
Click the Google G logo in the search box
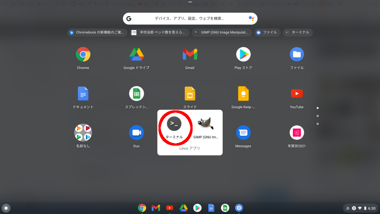pyautogui.click(x=129, y=19)
